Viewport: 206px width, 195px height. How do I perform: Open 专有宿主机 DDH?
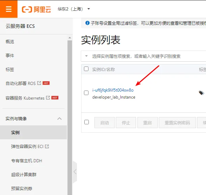pyautogui.click(x=27, y=161)
